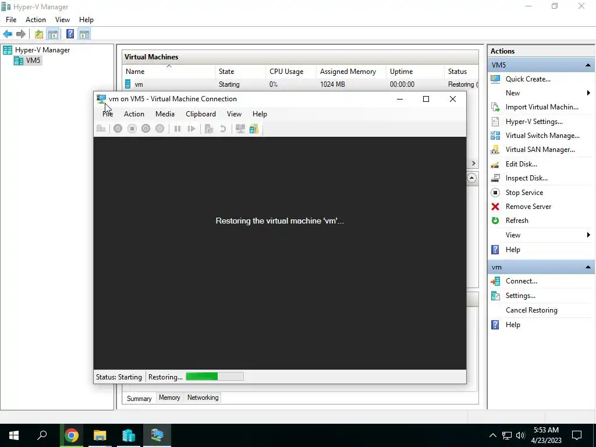Click the Enhanced Session monitor icon in the VM toolbar
596x447 pixels.
(240, 129)
